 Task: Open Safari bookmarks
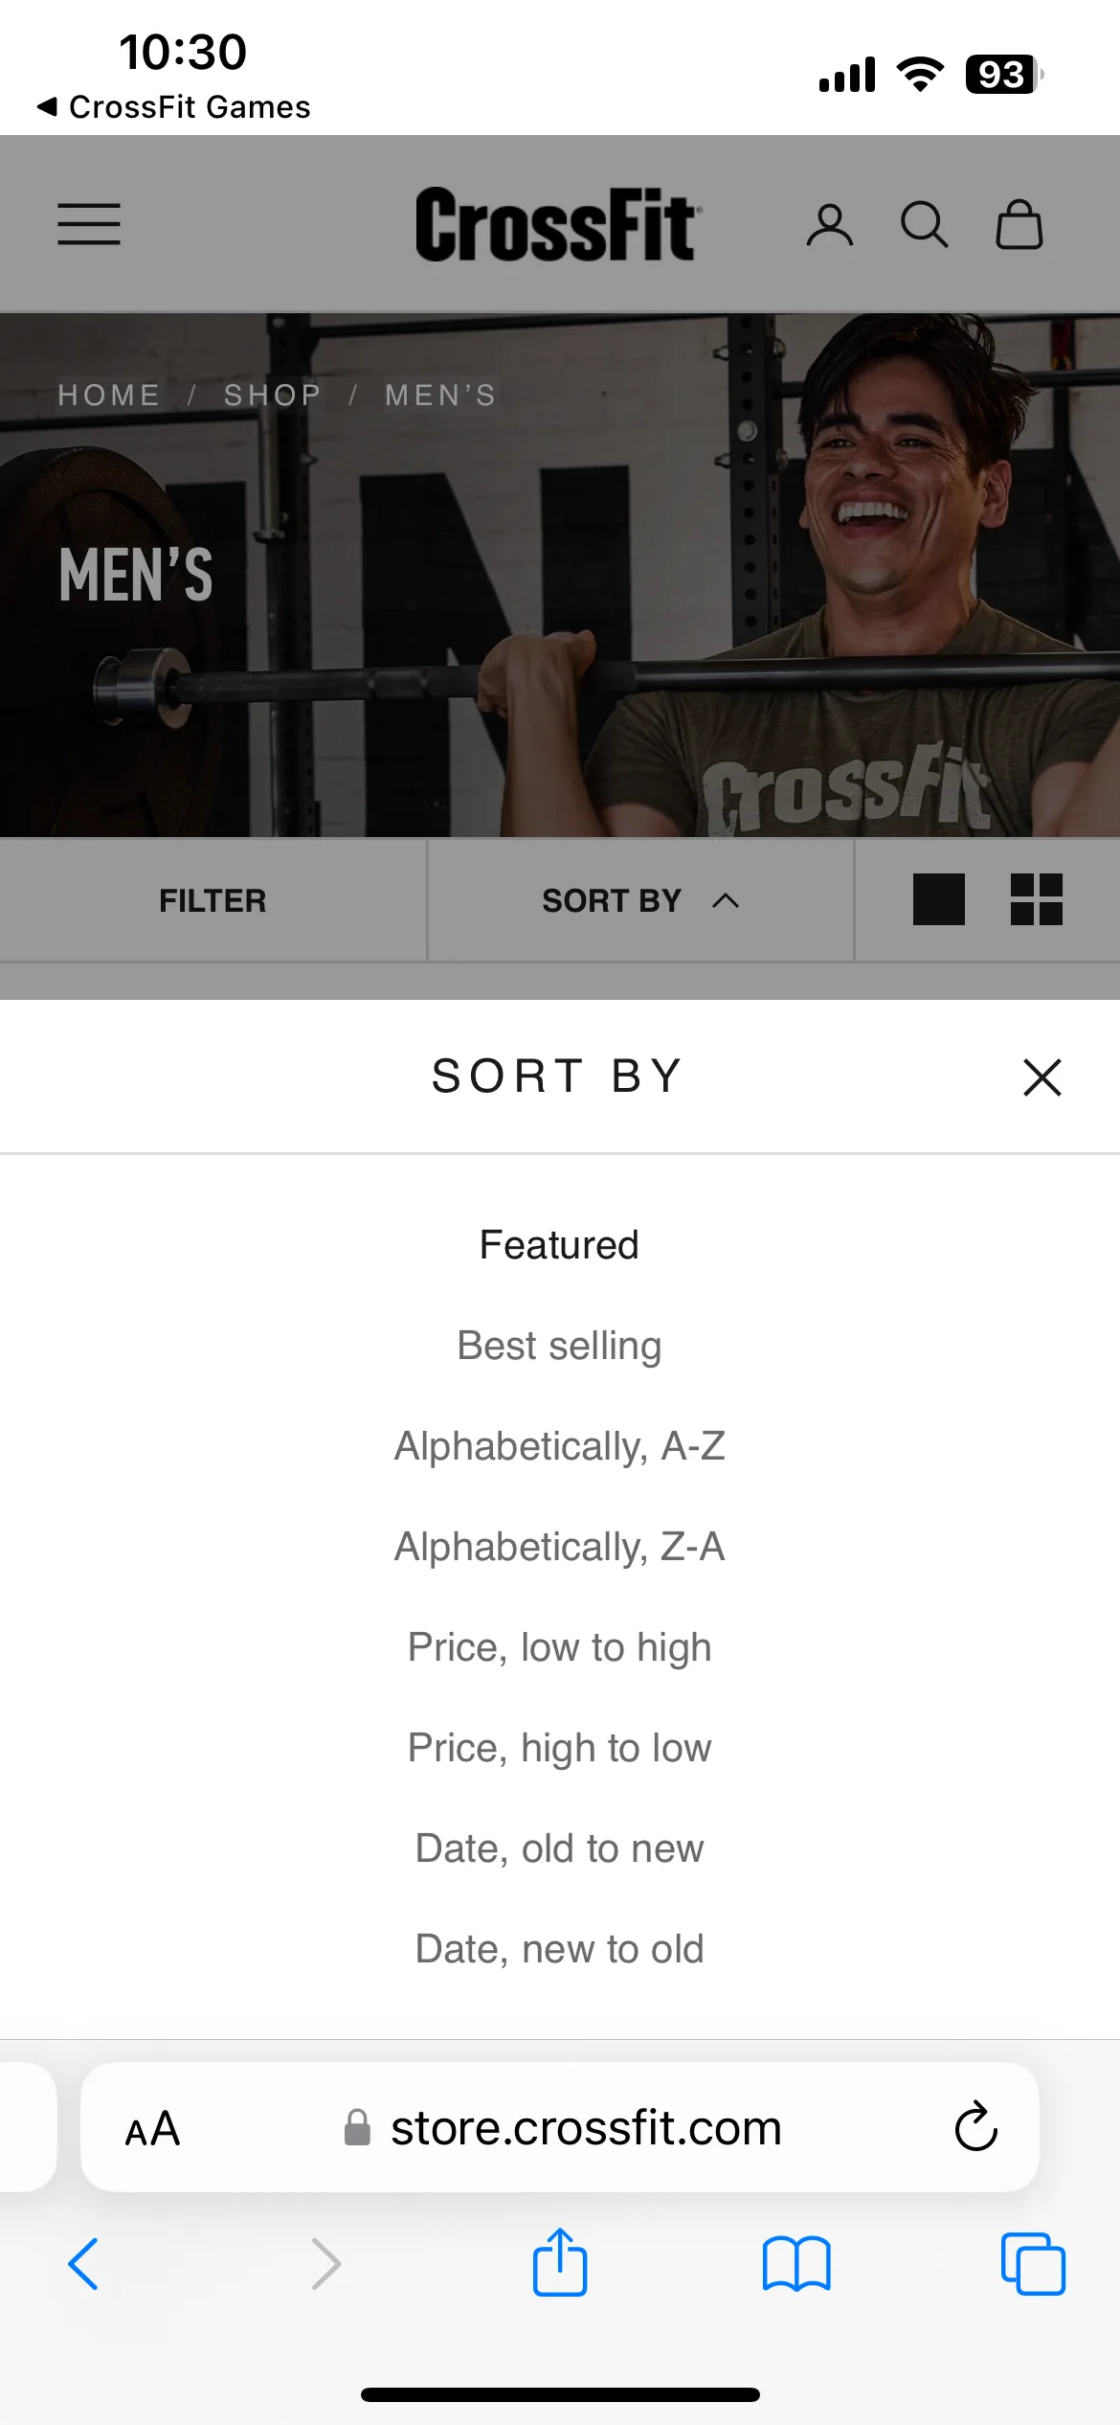click(796, 2264)
